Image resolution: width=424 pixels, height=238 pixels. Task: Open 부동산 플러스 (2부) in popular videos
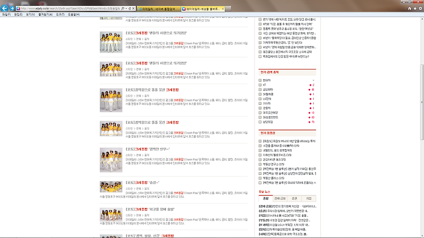click(273, 178)
